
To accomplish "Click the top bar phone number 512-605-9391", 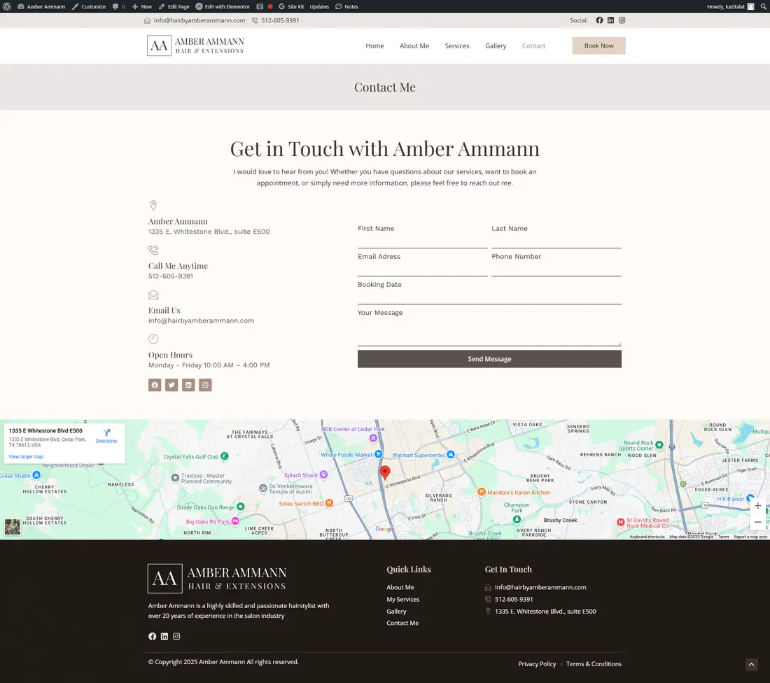I will (x=276, y=20).
